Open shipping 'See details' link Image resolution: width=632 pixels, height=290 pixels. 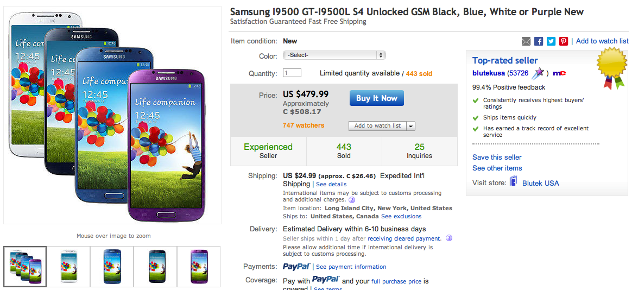[331, 185]
